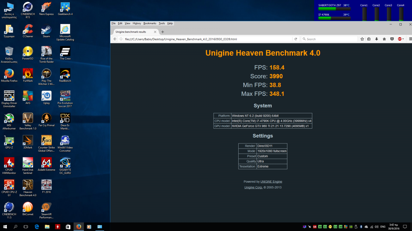Launch Rise of the Tomb Raider shortcut
The image size is (412, 231).
(x=46, y=55)
